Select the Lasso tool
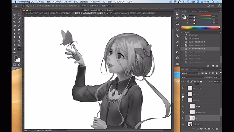The width and height of the screenshot is (234, 132). click(15, 18)
